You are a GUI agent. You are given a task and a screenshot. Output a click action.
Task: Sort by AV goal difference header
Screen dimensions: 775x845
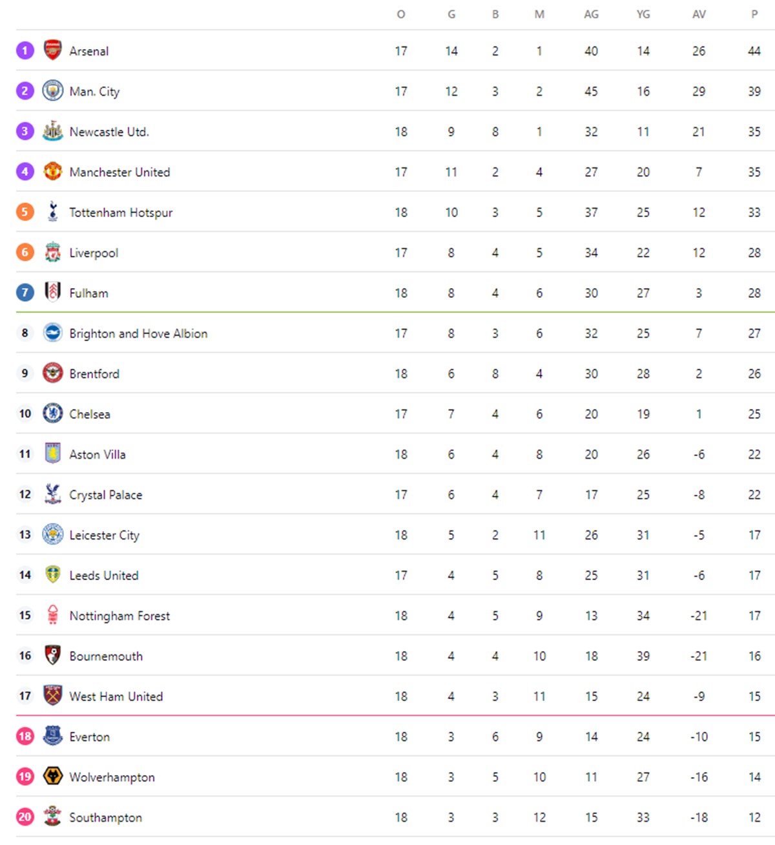[x=699, y=14]
